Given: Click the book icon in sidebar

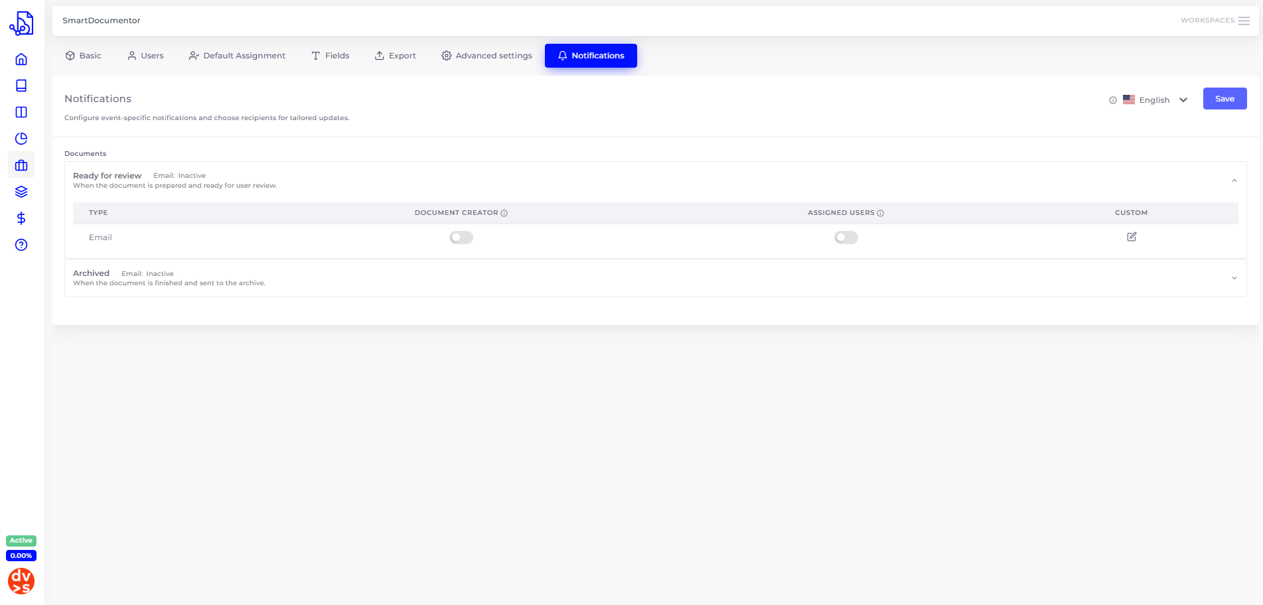Looking at the screenshot, I should coord(21,86).
